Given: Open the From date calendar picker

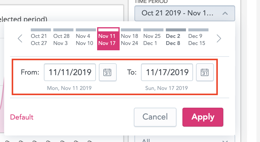Looking at the screenshot, I should click(107, 72).
